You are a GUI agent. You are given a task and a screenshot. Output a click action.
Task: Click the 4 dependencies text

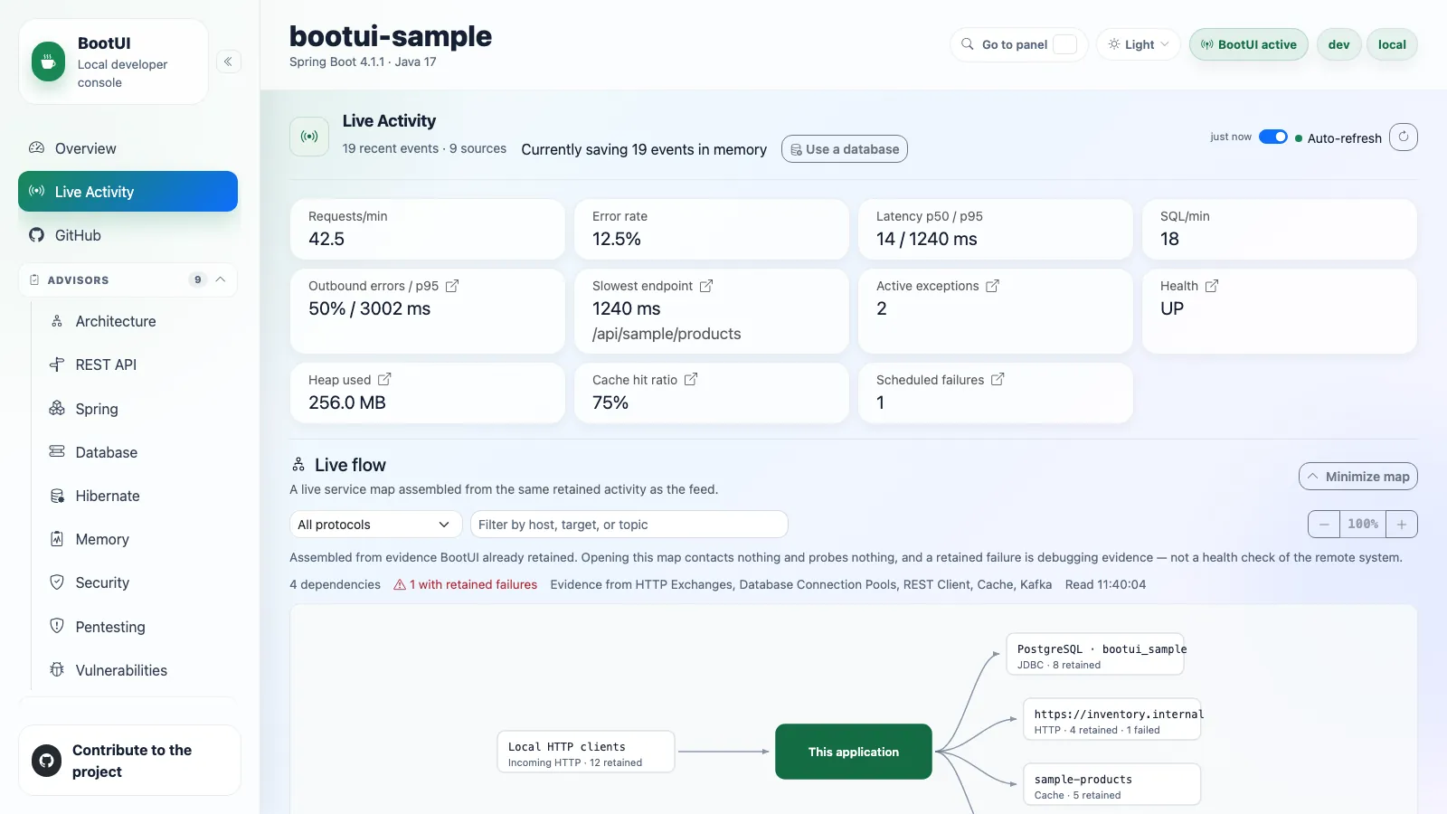coord(335,585)
